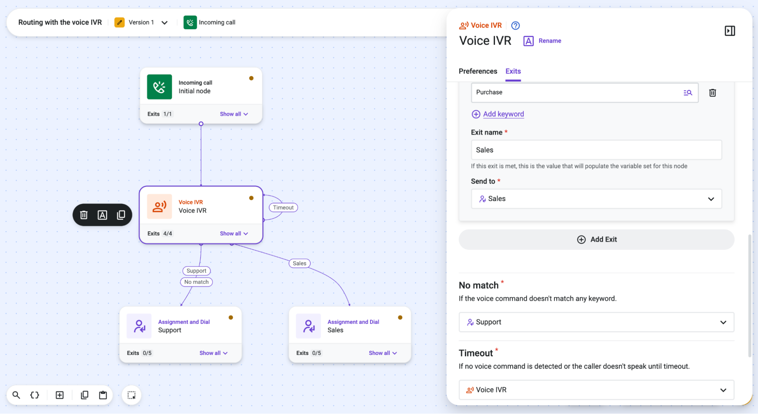Collapse the side panel icon at top right
This screenshot has width=758, height=414.
click(730, 31)
